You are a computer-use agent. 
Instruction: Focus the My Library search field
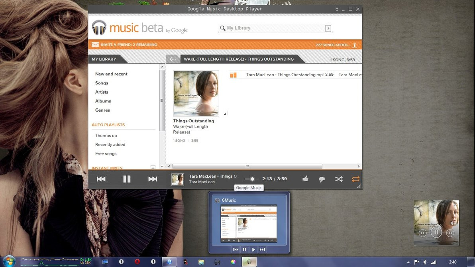[275, 28]
